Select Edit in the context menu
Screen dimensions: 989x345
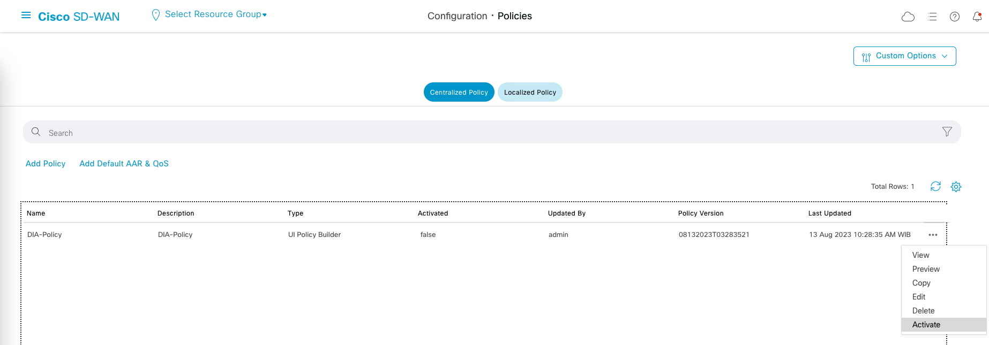coord(919,297)
